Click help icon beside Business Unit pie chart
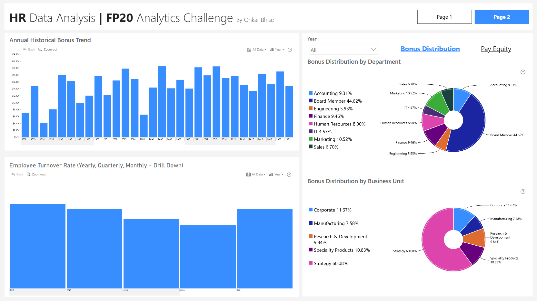Screen dimensions: 537x301 click(x=523, y=192)
